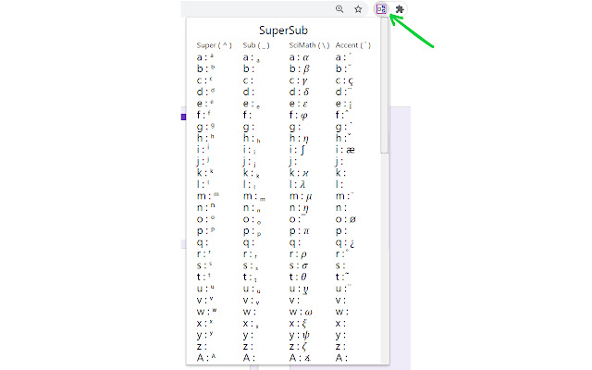Pick the pi entry in the SciMath p row
The width and height of the screenshot is (592, 370).
point(306,231)
